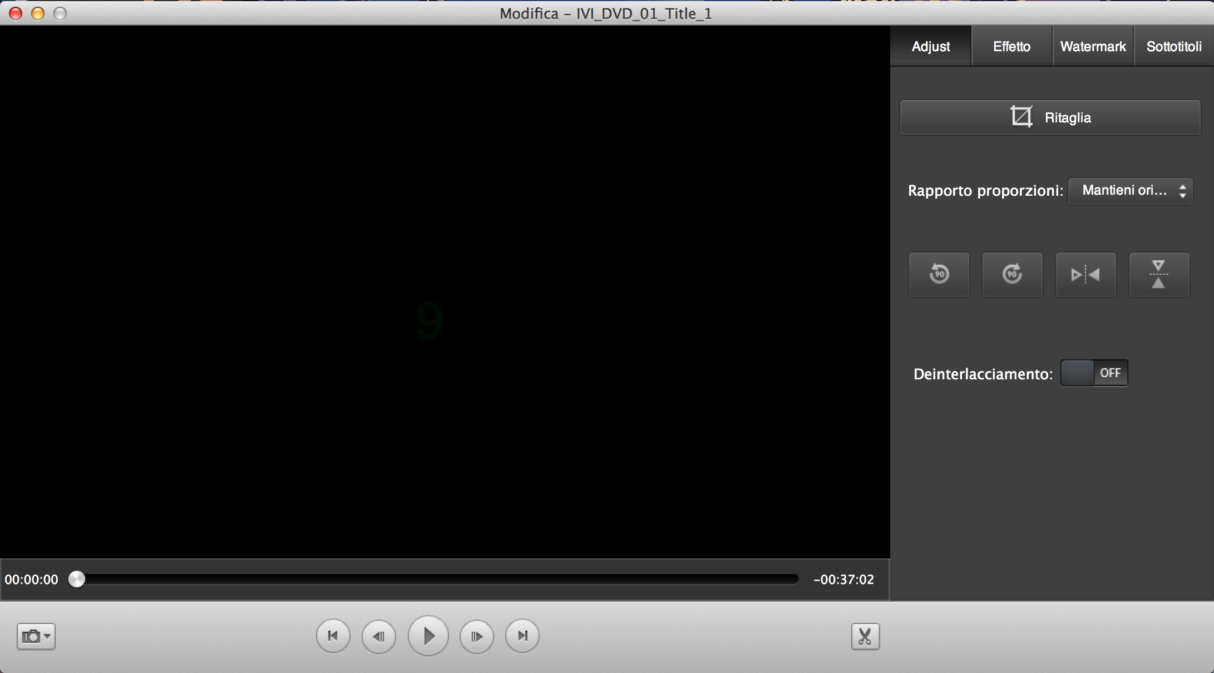The width and height of the screenshot is (1214, 673).
Task: Step forward one frame
Action: [476, 636]
